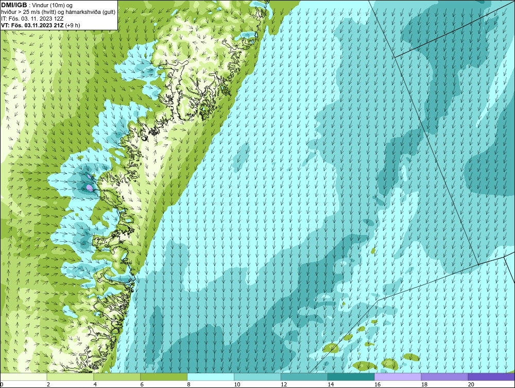515x388 pixels.
Task: Click the 12–14 m/s teal legend swatch
Action: click(304, 377)
